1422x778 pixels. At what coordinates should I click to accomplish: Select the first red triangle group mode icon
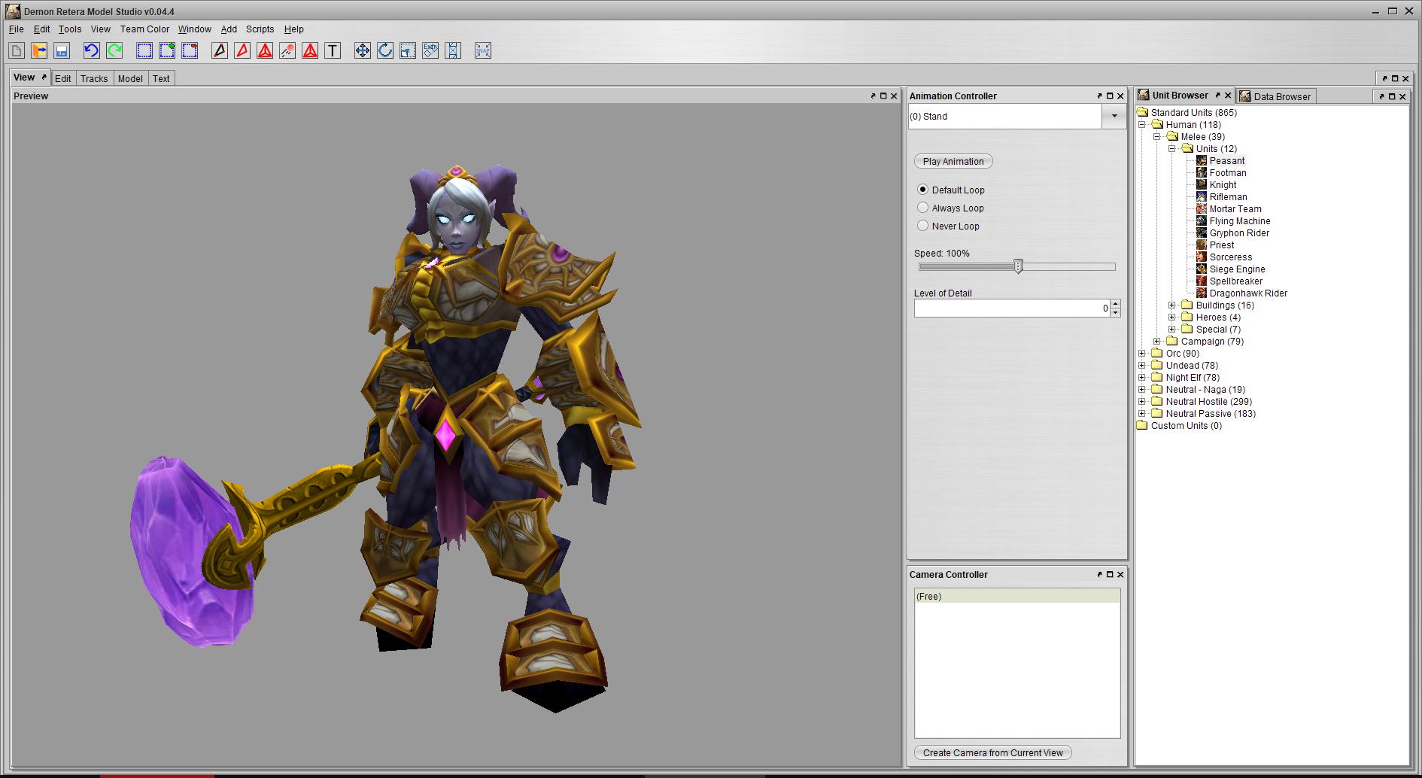pyautogui.click(x=265, y=50)
